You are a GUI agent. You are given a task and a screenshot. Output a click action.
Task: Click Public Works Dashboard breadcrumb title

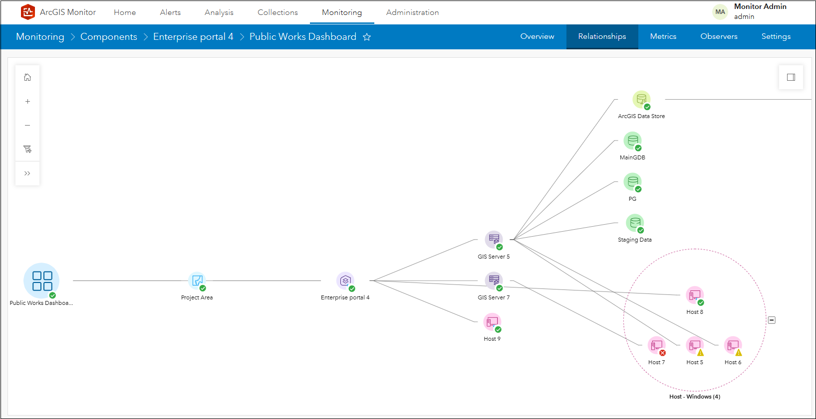(x=303, y=37)
